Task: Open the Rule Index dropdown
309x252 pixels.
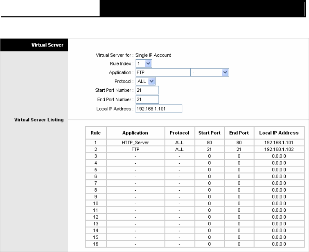Action: pyautogui.click(x=144, y=64)
